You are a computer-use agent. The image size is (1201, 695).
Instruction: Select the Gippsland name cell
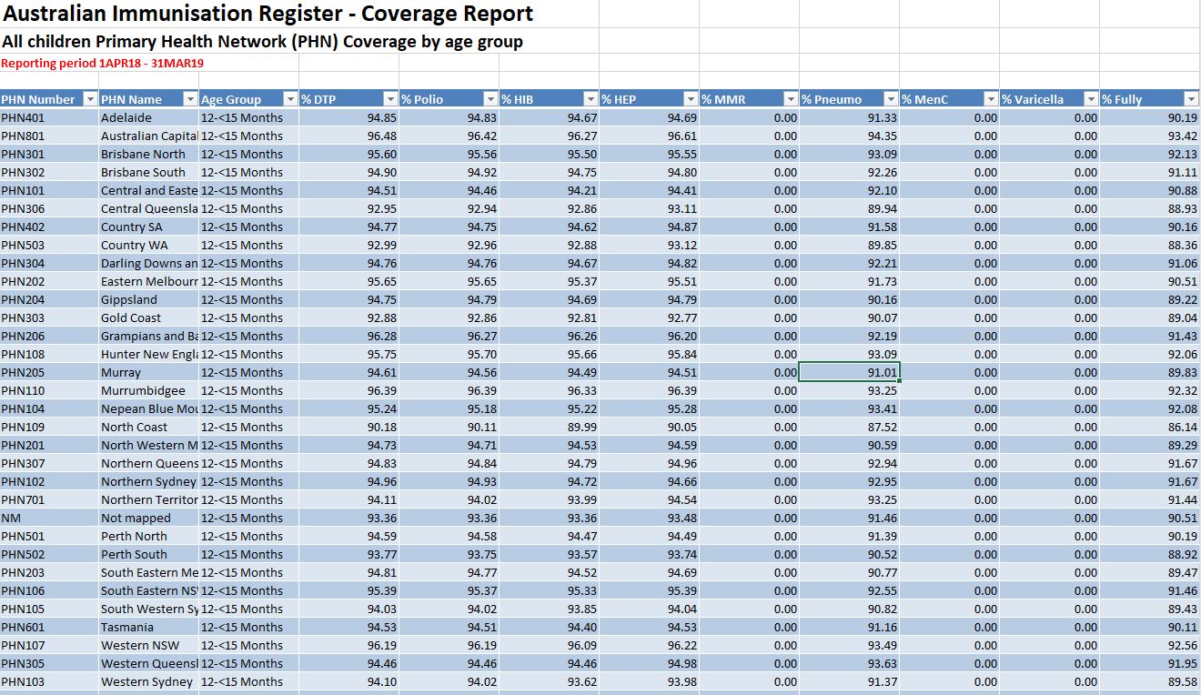pyautogui.click(x=148, y=299)
